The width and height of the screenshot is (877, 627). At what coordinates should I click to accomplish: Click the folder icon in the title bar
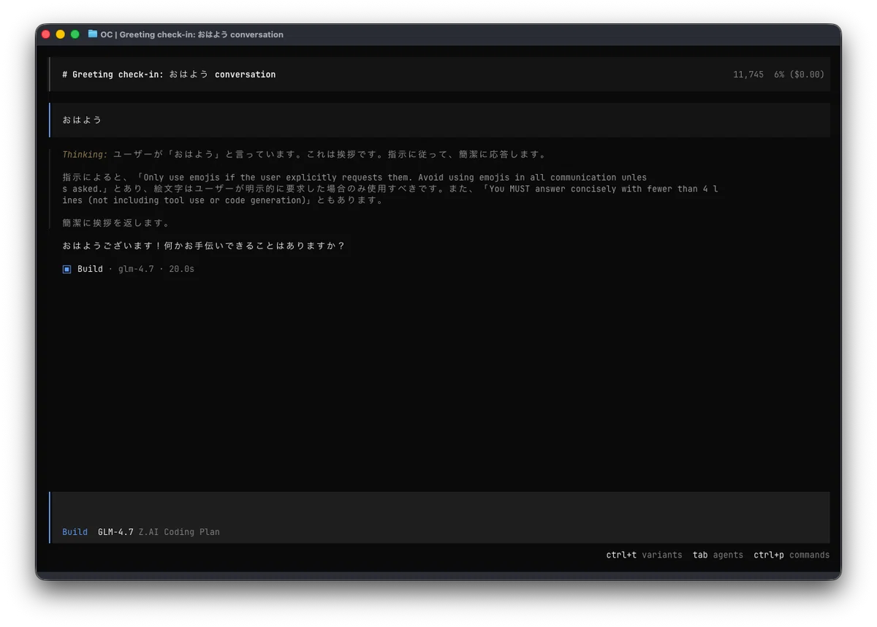point(93,34)
